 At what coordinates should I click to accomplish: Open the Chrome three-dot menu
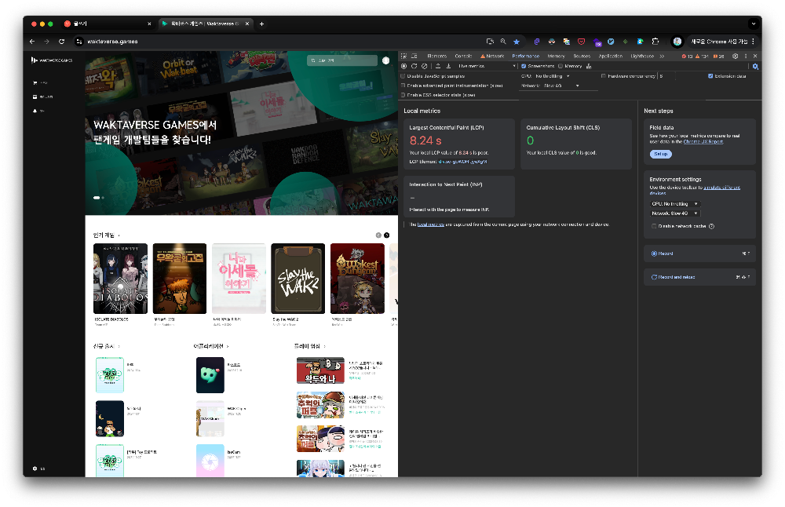point(753,42)
